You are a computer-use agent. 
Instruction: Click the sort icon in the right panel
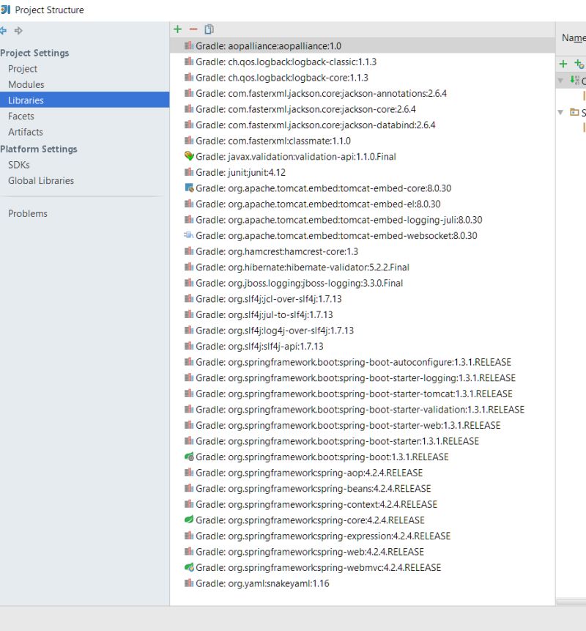577,81
